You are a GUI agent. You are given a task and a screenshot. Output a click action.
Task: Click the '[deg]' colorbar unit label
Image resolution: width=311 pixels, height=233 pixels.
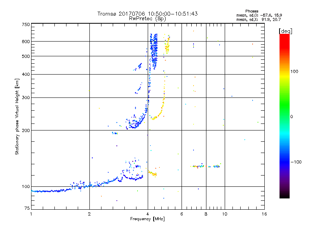coord(285,31)
